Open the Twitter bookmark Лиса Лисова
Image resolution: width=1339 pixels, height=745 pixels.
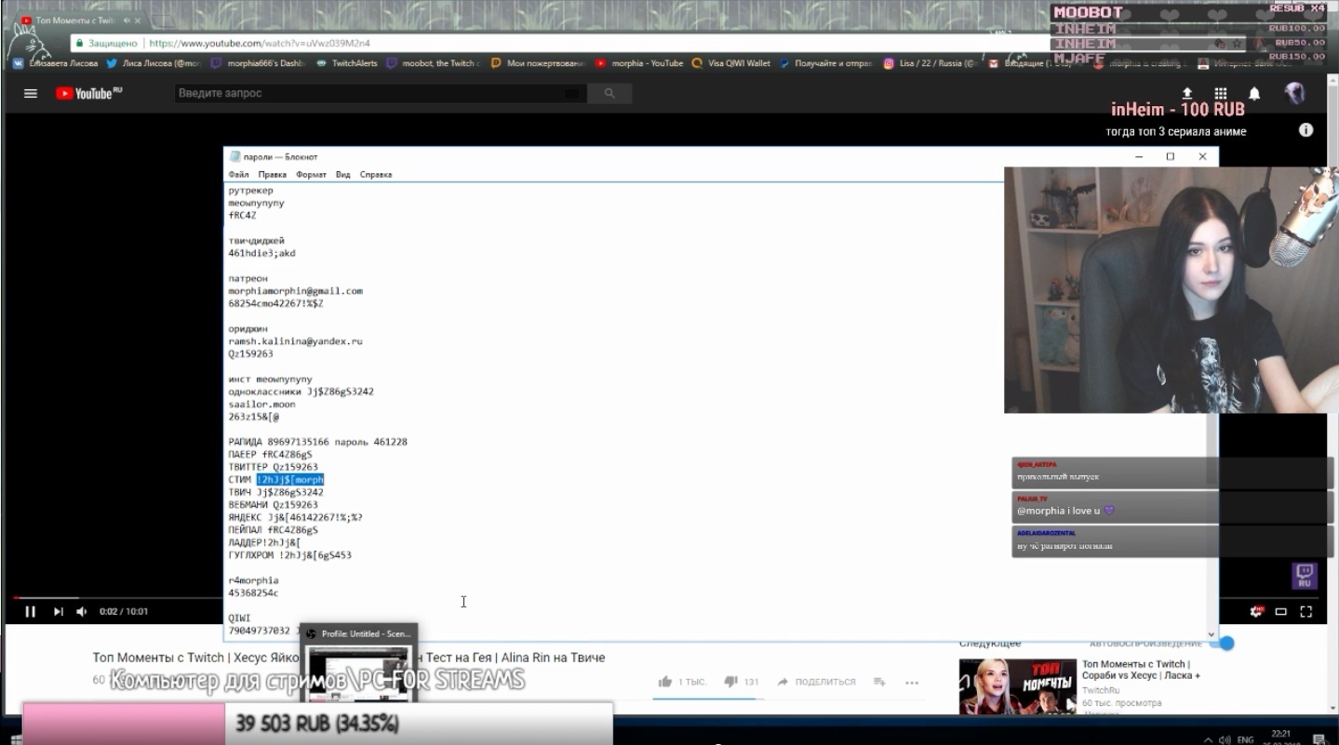click(154, 63)
